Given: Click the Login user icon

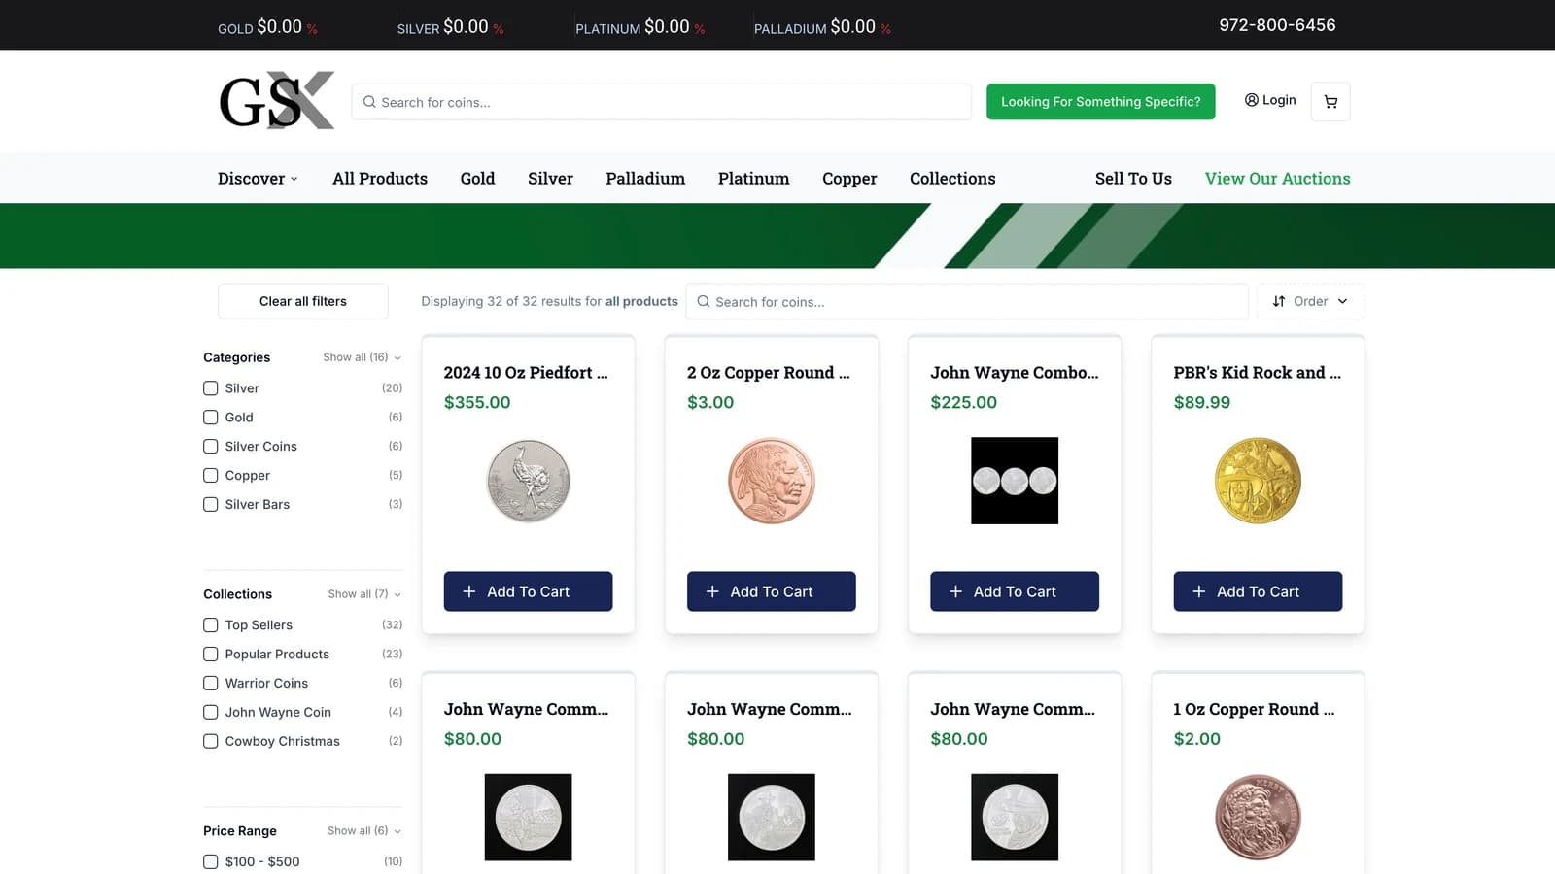Looking at the screenshot, I should (1252, 100).
